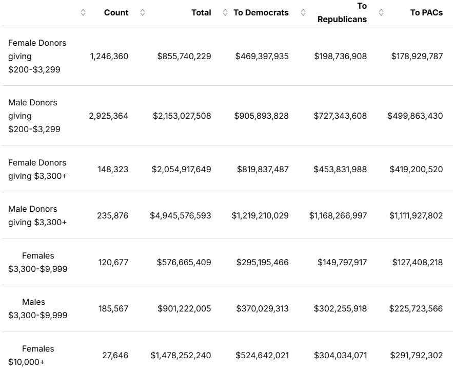Click the Female Donors giving $200-$3,299 row label

(37, 56)
